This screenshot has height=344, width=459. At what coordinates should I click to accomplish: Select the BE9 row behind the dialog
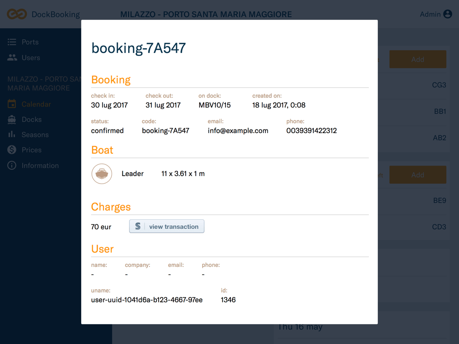point(413,200)
